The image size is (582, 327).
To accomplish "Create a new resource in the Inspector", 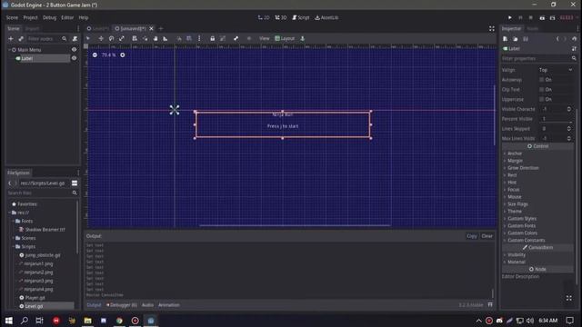I will coord(506,39).
